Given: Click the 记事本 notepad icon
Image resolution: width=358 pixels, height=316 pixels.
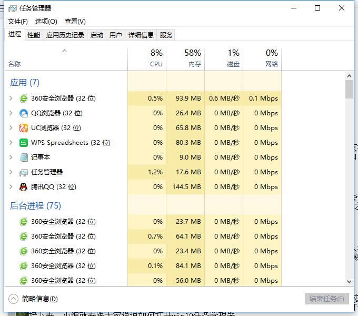Looking at the screenshot, I should coord(24,157).
